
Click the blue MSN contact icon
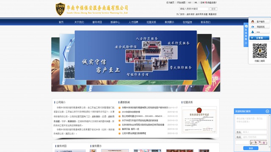click(x=253, y=32)
